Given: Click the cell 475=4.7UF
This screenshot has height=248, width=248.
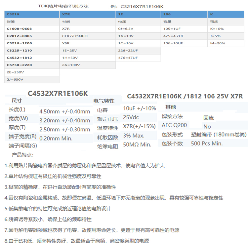Looking at the screenshot, I should click(184, 36).
